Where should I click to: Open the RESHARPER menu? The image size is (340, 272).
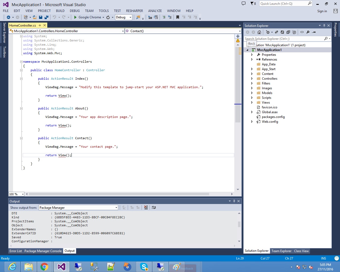tap(134, 11)
